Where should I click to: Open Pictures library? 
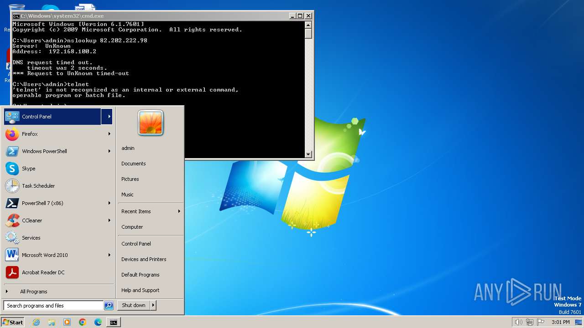point(151,179)
